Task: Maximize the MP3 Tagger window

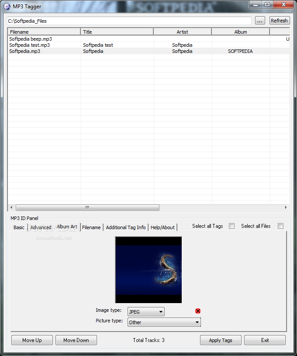Action: point(267,4)
